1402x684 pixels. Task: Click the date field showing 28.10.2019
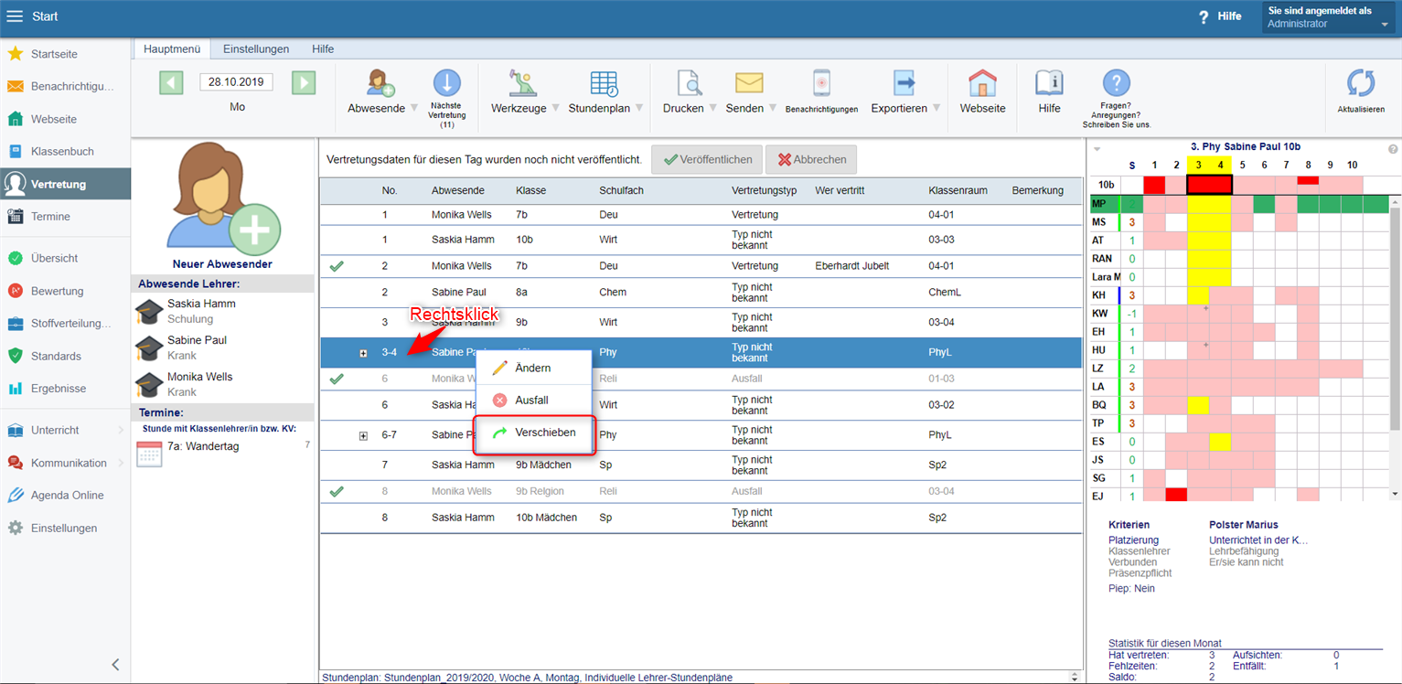(237, 82)
